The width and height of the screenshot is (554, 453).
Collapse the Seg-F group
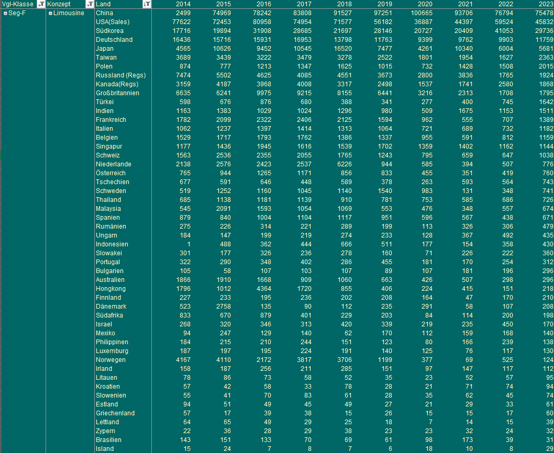tap(5, 14)
